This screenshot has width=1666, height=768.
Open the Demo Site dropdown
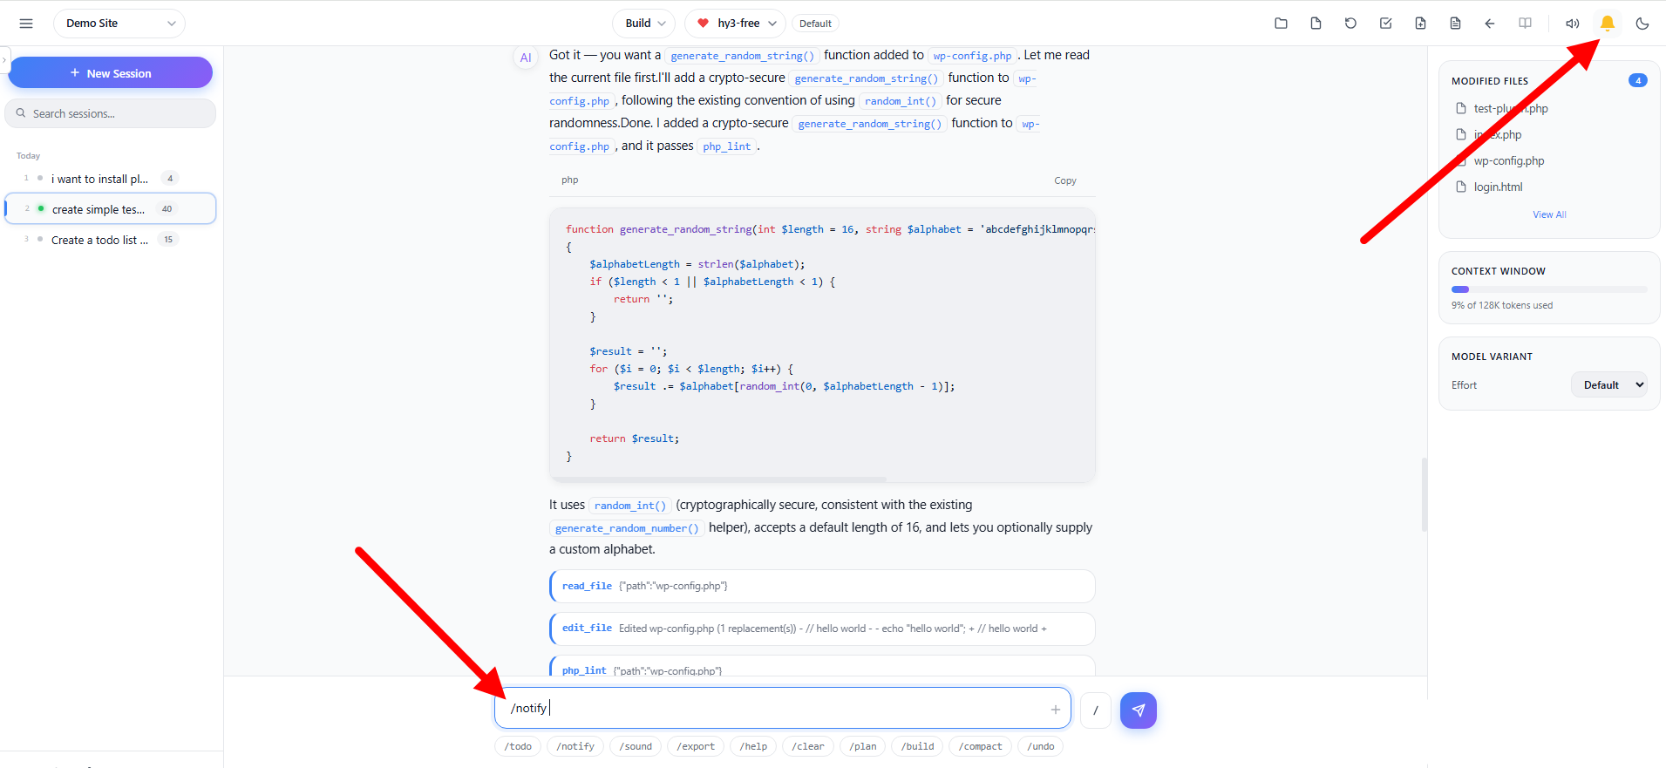pos(119,24)
